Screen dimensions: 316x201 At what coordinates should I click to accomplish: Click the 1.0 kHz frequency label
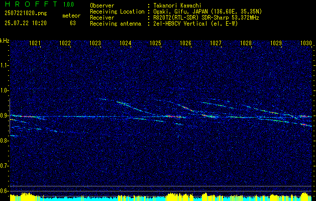pyautogui.click(x=4, y=90)
